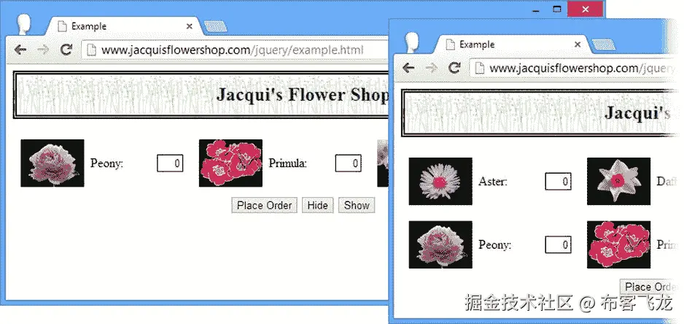Viewport: 684px width, 324px height.
Task: Click the address bar in the right window
Action: pyautogui.click(x=573, y=68)
